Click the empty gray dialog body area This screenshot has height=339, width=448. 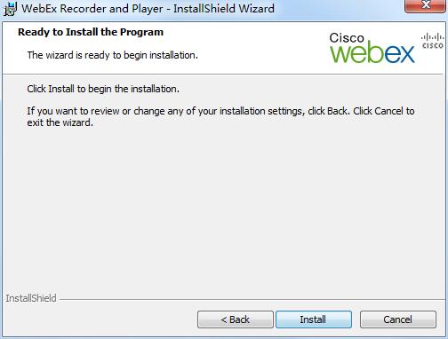(x=224, y=207)
